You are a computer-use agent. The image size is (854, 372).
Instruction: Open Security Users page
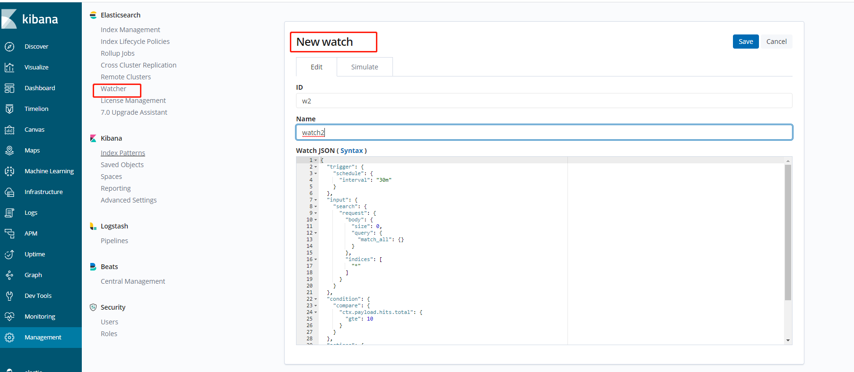coord(109,322)
